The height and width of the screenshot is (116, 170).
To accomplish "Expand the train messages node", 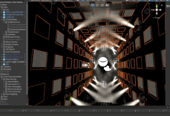I will (4, 87).
